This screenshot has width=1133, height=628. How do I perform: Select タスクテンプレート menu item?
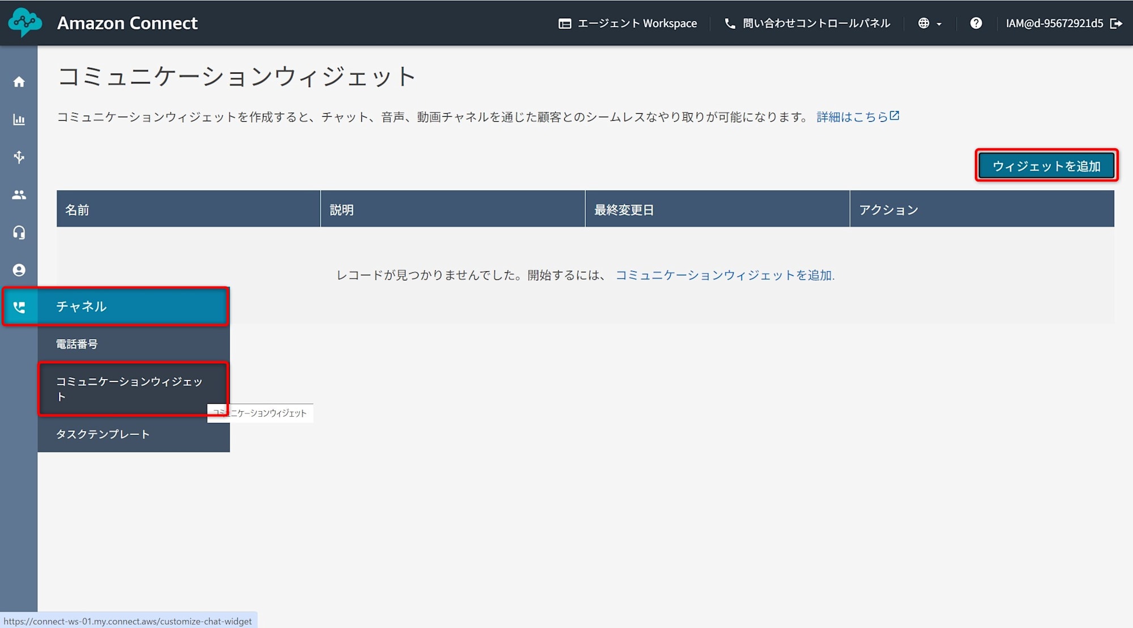pos(134,434)
